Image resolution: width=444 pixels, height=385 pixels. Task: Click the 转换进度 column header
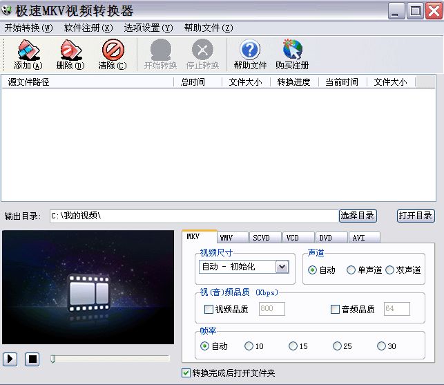[294, 82]
